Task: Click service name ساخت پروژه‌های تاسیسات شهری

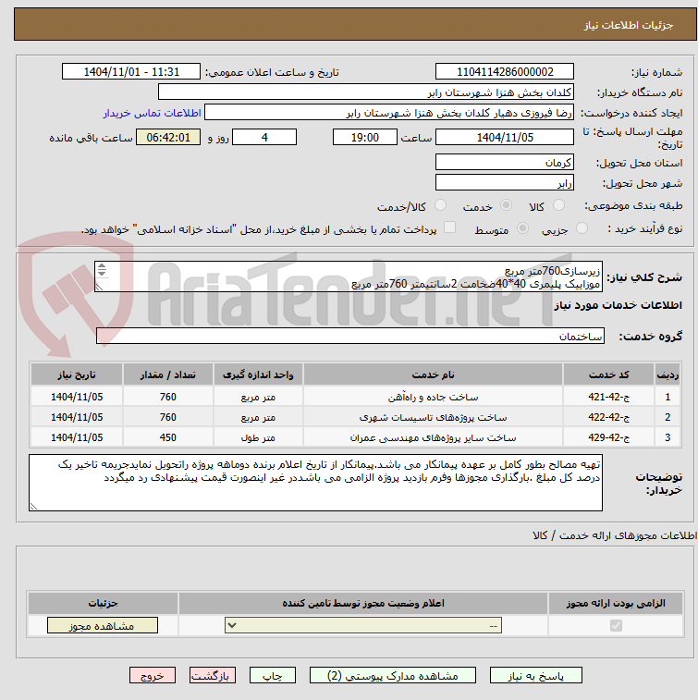Action: pos(433,417)
